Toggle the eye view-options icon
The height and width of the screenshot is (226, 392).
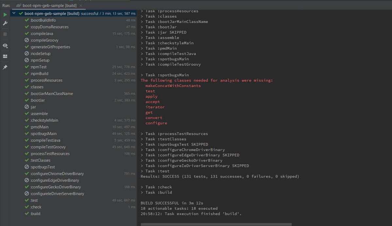[5, 46]
